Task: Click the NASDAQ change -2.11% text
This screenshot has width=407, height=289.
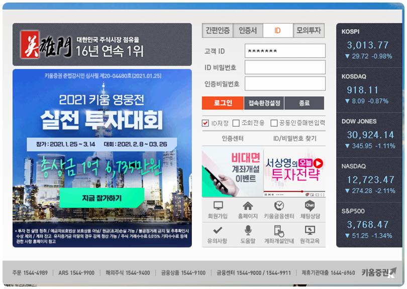Action: (384, 191)
